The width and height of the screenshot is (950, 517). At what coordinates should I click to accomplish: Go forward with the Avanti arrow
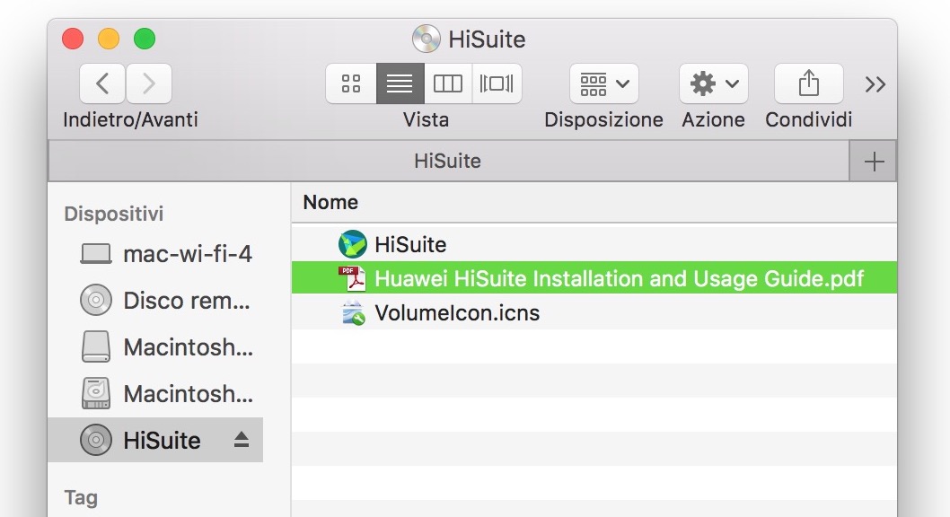pyautogui.click(x=149, y=84)
